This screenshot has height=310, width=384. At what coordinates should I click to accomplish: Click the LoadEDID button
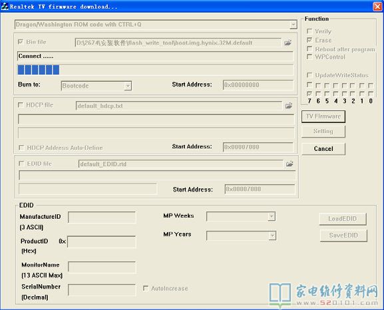343,219
